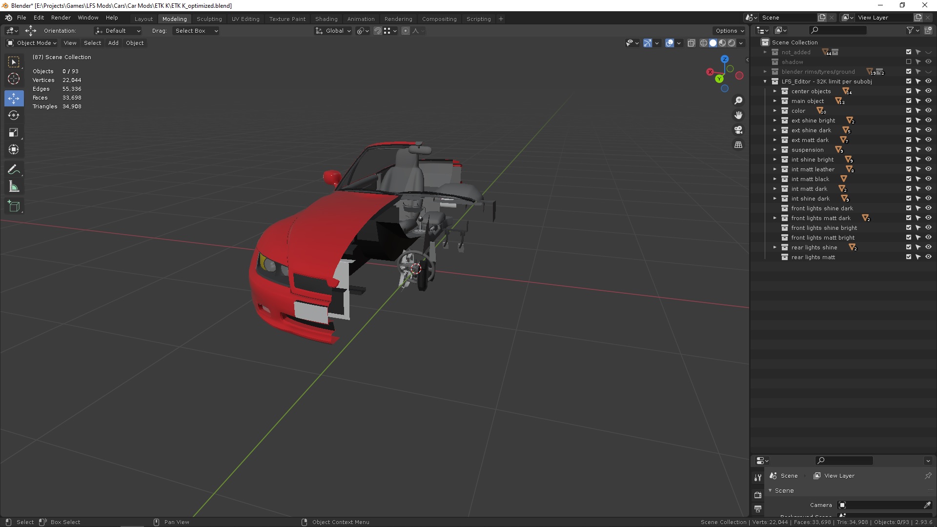Click the pan view hand icon
The image size is (937, 527).
click(x=738, y=115)
